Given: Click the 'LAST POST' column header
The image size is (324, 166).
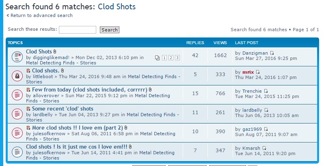Looking at the screenshot, I should 247,43.
